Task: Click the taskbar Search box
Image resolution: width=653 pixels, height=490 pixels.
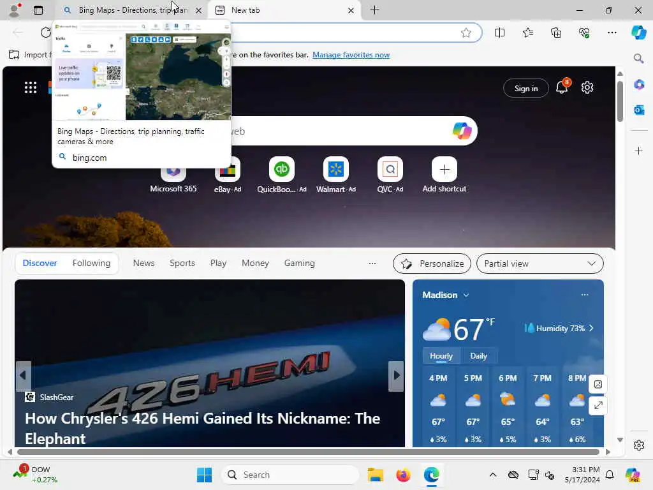Action: (x=290, y=475)
